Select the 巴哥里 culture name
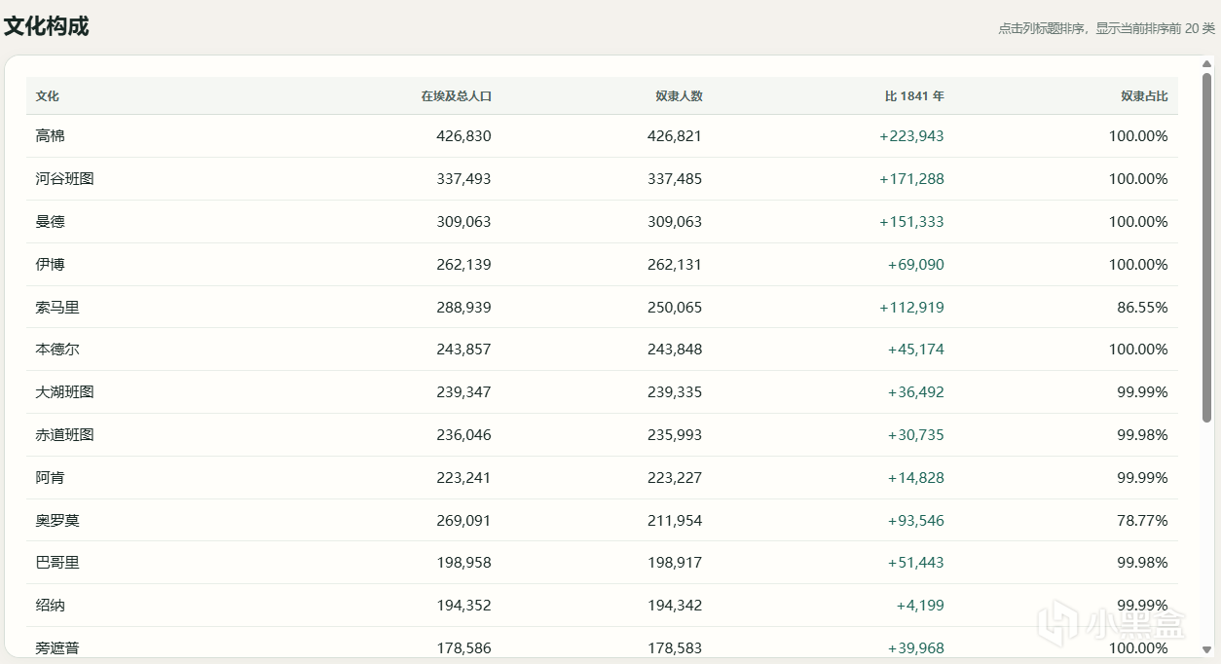Viewport: 1221px width, 664px height. point(57,563)
